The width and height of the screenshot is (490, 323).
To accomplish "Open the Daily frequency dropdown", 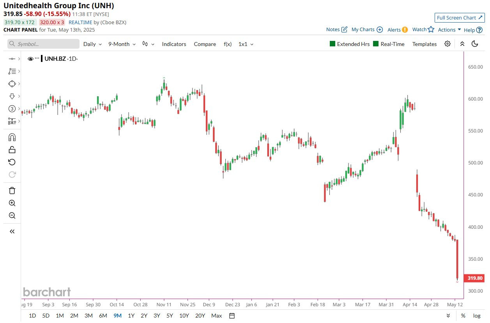I will (x=92, y=44).
